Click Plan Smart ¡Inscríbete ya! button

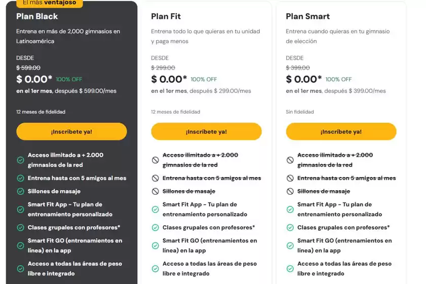[341, 131]
